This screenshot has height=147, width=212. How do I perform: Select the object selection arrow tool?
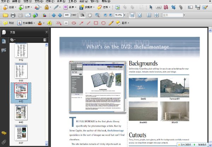(151, 7)
